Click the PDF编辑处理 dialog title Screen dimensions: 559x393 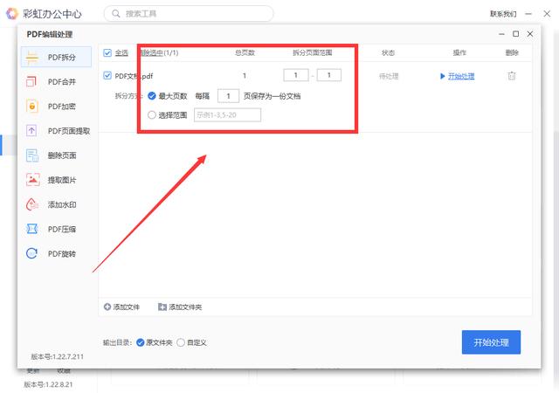point(50,34)
